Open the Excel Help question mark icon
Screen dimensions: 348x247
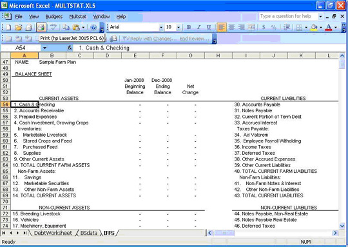click(x=93, y=27)
